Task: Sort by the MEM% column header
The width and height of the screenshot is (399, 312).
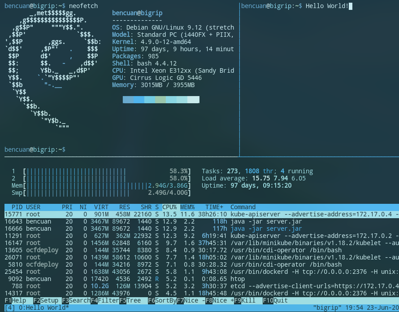Action: coord(187,207)
